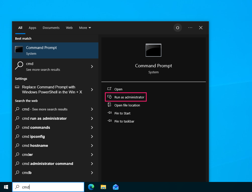Click the search icon beside 'cmd hostname'
The width and height of the screenshot is (252, 192).
tap(17, 145)
